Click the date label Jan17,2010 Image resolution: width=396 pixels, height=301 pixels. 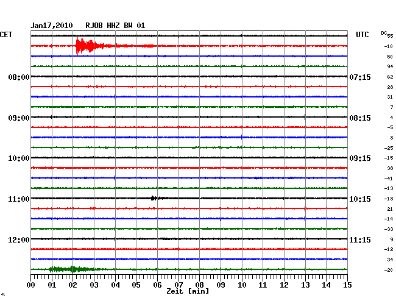pos(52,26)
